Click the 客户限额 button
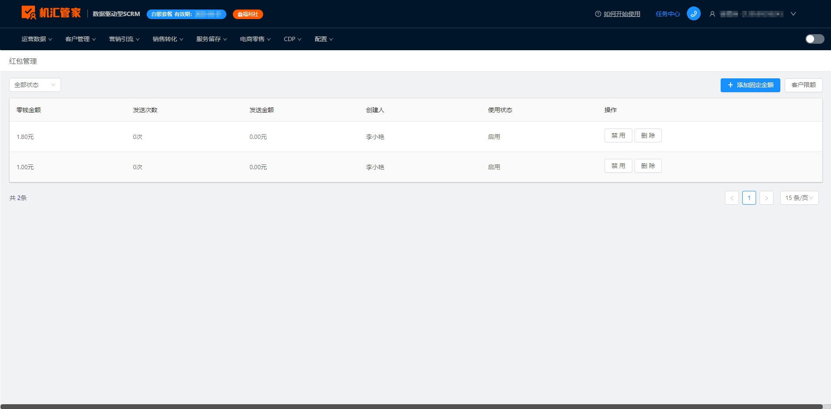Viewport: 831px width, 409px height. tap(803, 85)
